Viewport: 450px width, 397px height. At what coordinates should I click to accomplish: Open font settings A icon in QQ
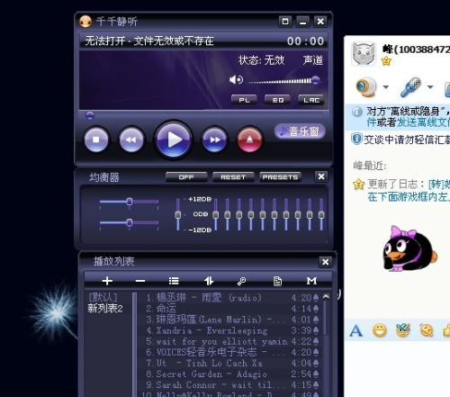pos(356,331)
